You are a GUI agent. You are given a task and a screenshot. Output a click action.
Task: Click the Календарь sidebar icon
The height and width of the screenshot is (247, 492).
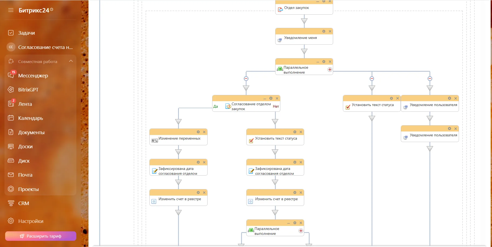pos(11,118)
